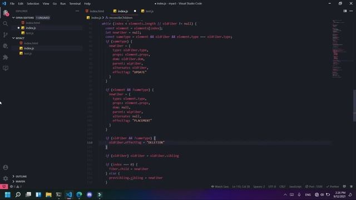
Task: Open the Source Control view
Action: [x=6, y=34]
